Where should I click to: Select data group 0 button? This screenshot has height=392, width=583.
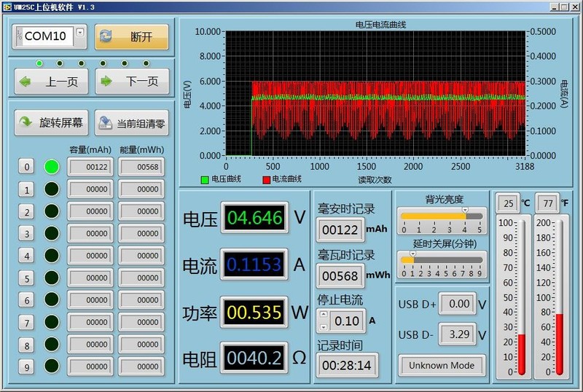pos(26,167)
